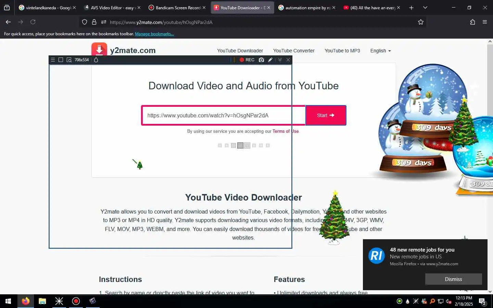The height and width of the screenshot is (308, 493).
Task: Select rectangle capture mode icon in Bandicam bar
Action: (61, 60)
